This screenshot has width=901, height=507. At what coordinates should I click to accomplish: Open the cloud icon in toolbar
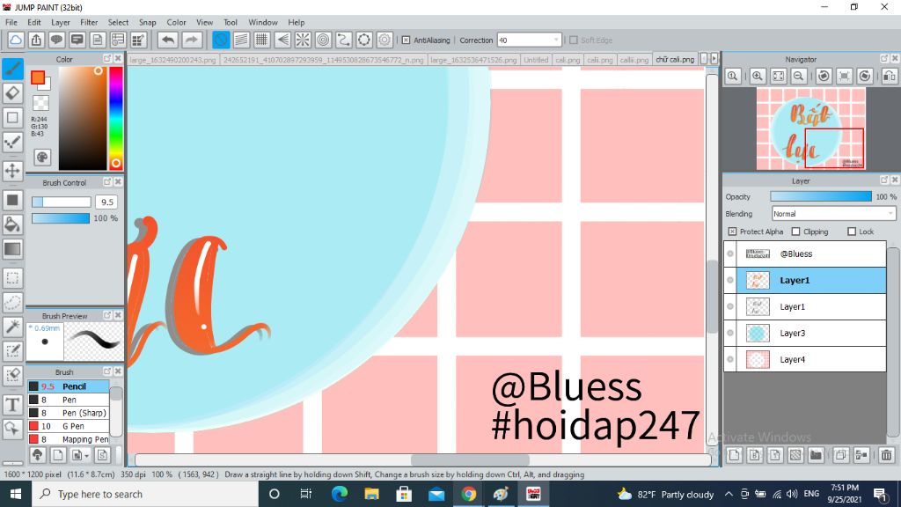16,40
